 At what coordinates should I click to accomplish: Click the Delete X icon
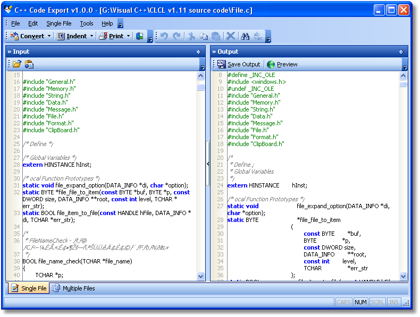pos(231,36)
